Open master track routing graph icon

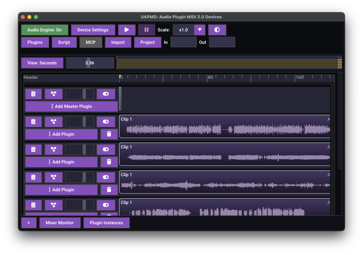coord(54,93)
